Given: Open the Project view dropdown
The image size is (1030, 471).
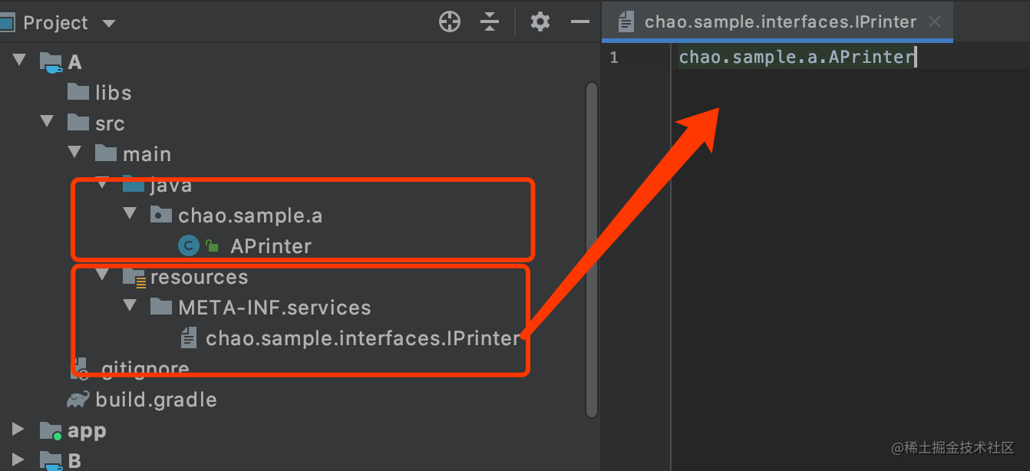Looking at the screenshot, I should click(109, 23).
